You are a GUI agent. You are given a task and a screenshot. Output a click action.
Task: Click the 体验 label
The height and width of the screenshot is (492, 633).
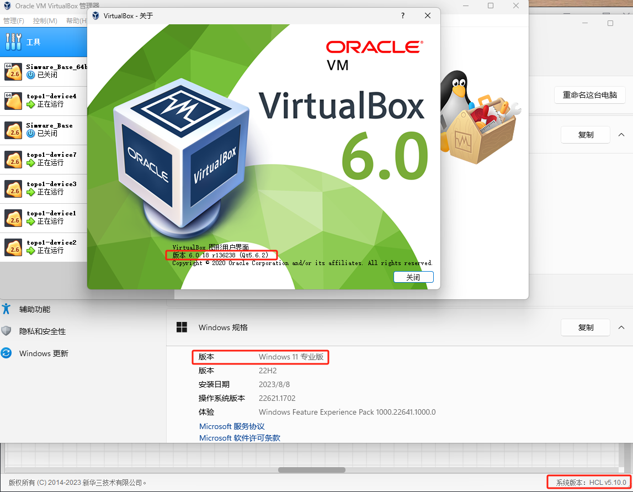pyautogui.click(x=206, y=412)
